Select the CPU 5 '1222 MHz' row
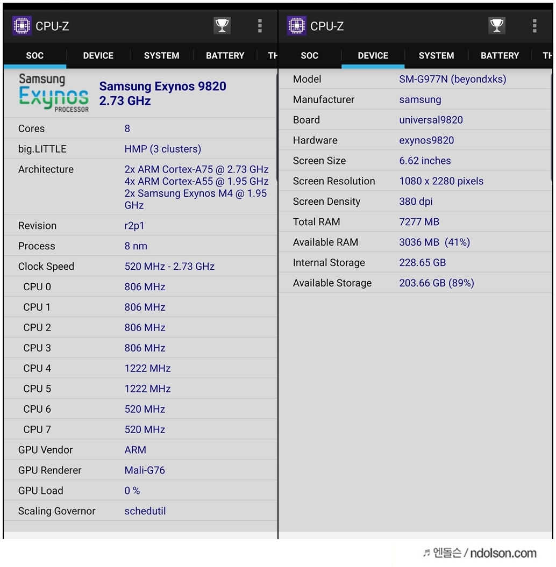 (x=140, y=389)
